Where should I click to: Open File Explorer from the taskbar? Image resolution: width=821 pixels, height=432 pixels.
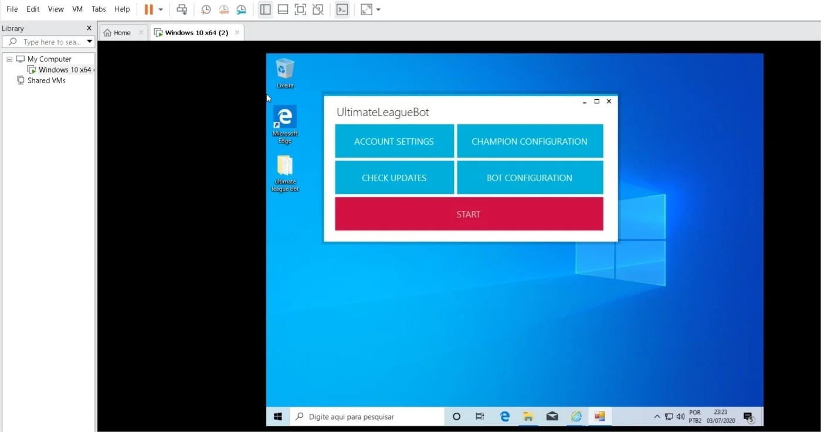pos(528,417)
